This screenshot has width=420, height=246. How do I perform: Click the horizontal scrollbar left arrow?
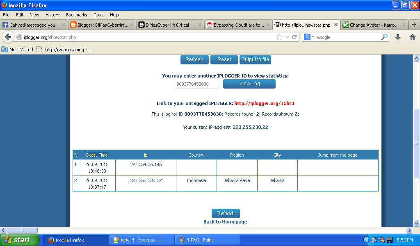(x=3, y=230)
